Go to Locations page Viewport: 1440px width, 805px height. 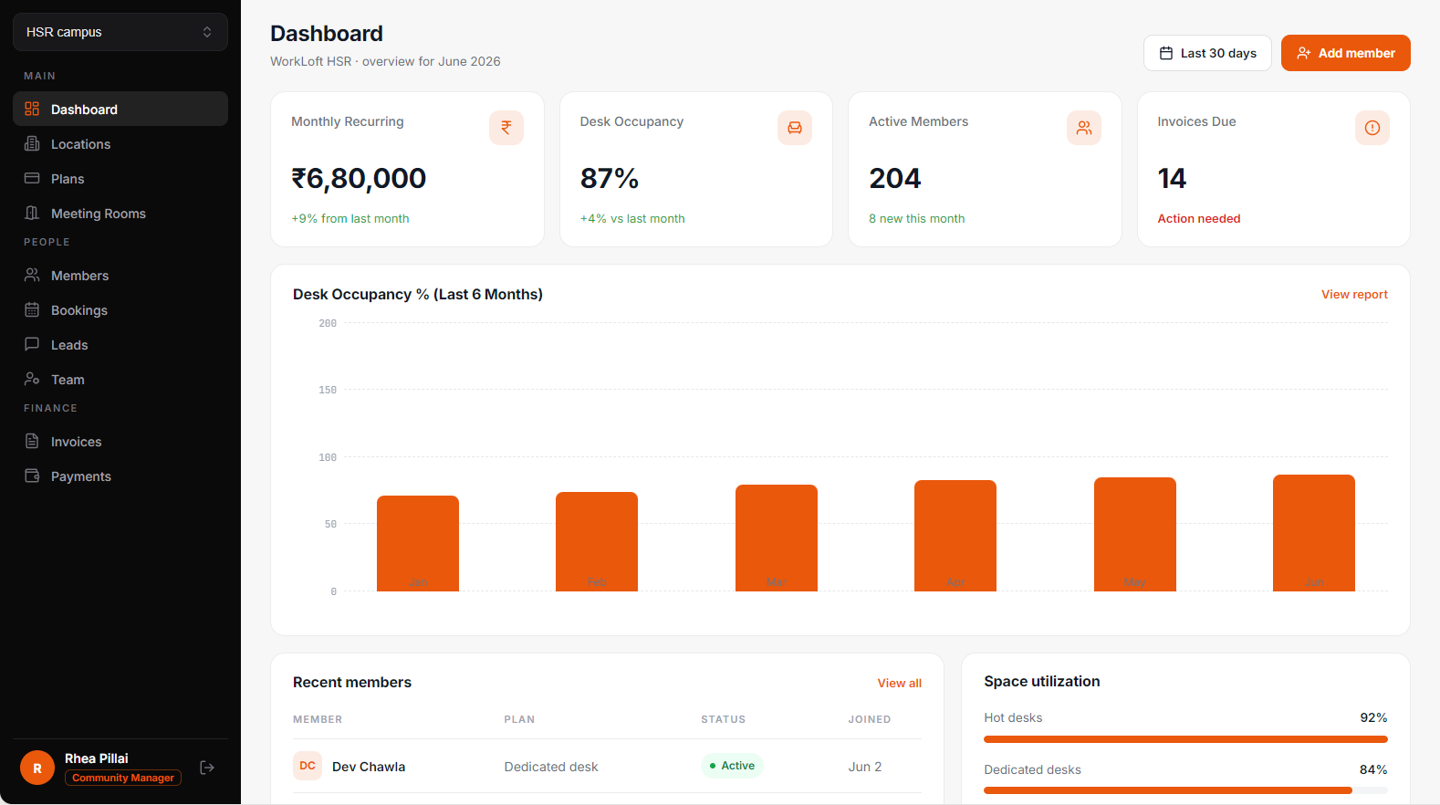click(120, 143)
